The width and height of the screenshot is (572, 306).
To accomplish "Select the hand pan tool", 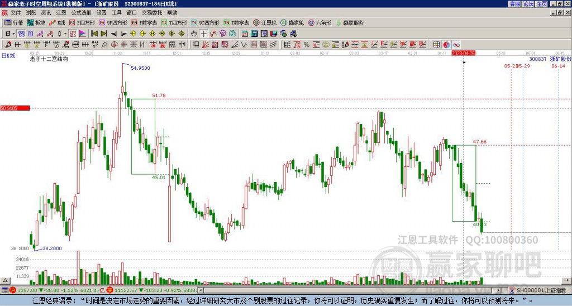I will coord(194,34).
